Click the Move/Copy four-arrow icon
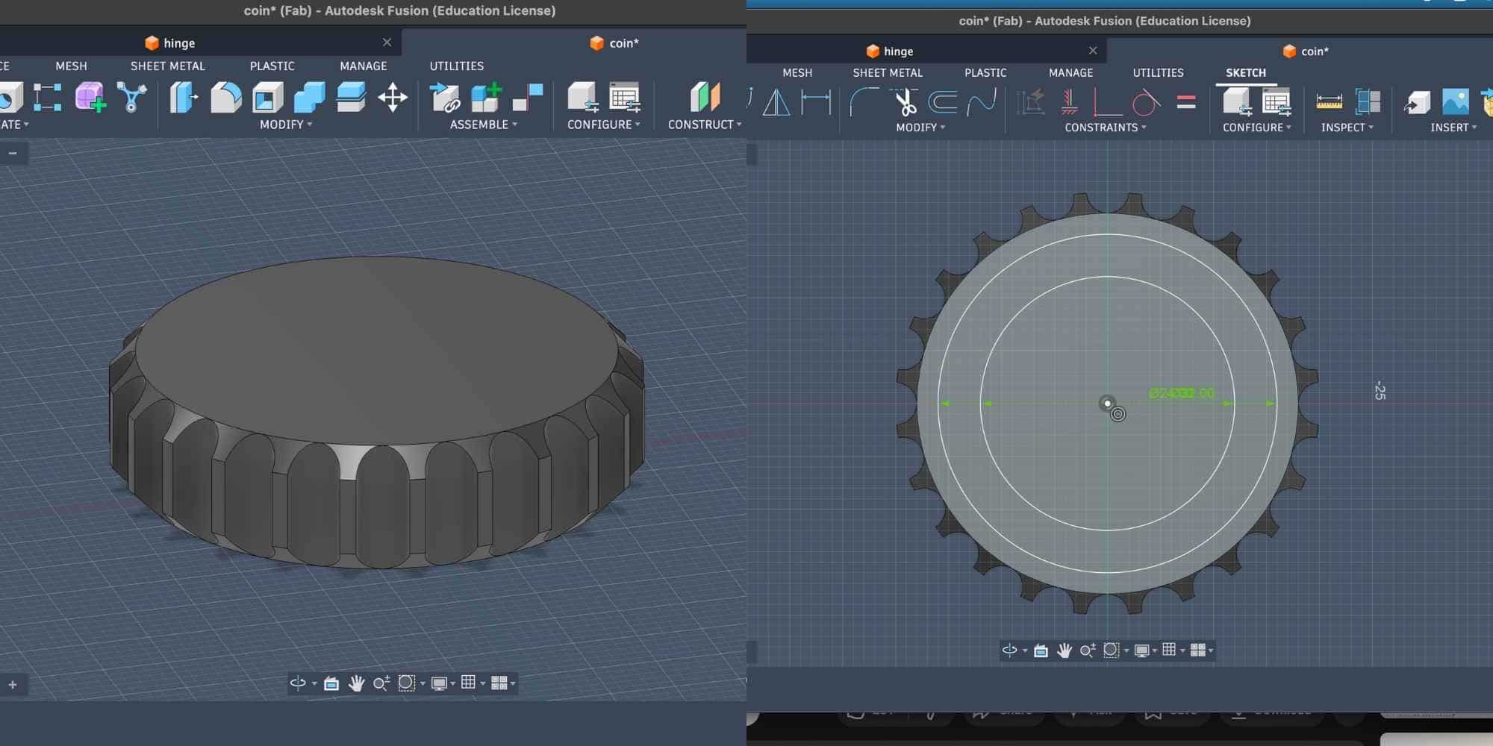Viewport: 1493px width, 746px height. point(393,98)
